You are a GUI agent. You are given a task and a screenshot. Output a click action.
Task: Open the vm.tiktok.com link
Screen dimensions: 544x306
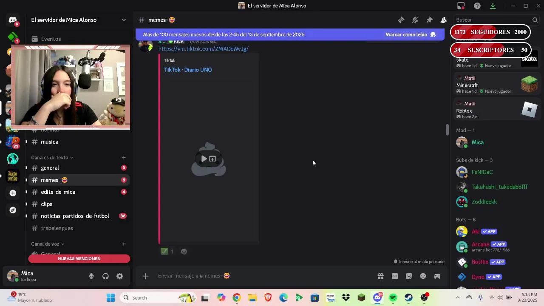point(203,49)
